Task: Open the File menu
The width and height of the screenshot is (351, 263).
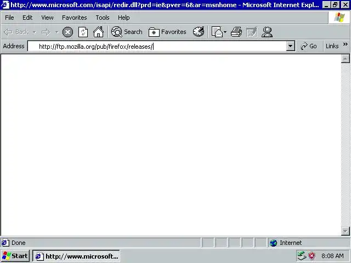Action: tap(9, 18)
